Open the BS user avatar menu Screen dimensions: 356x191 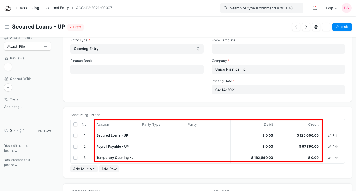tap(347, 8)
